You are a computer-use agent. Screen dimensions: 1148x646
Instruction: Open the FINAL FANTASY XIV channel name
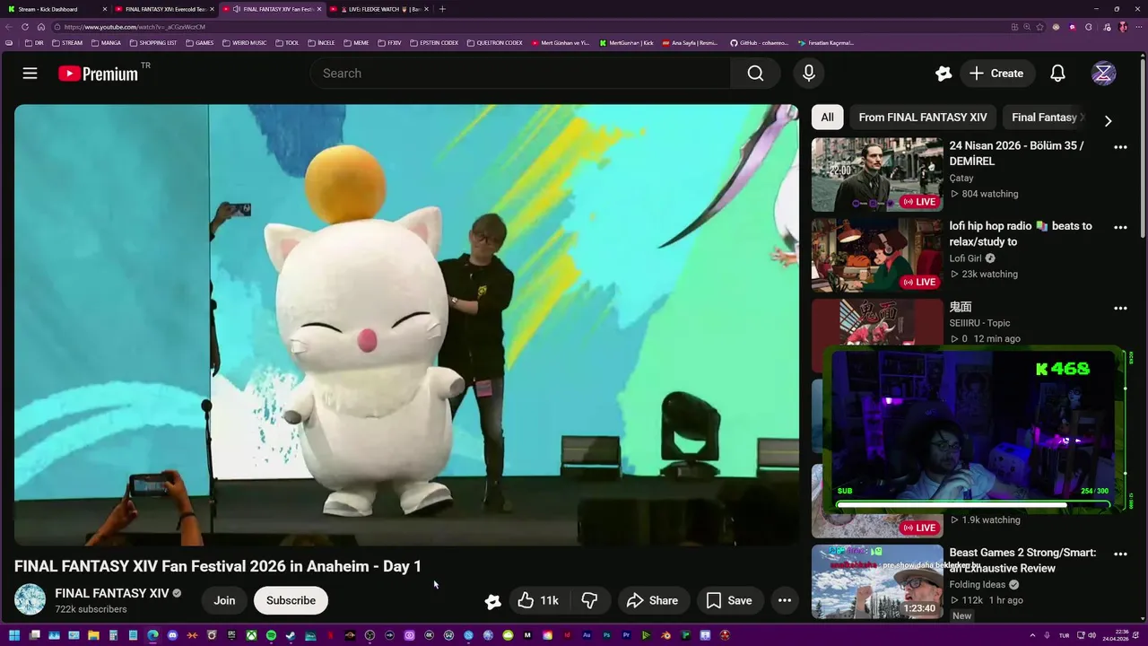click(x=112, y=593)
